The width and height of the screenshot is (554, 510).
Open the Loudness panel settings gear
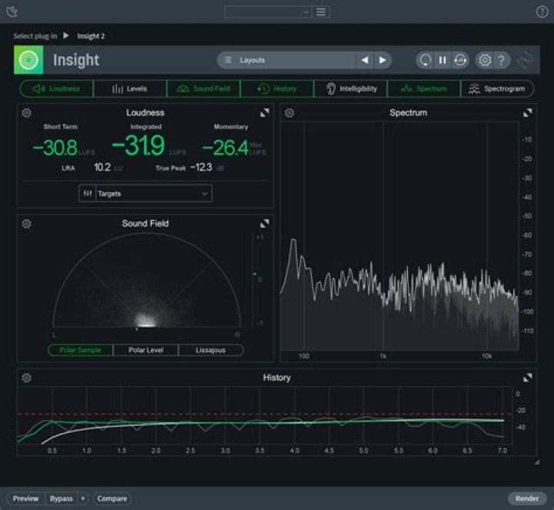click(x=27, y=112)
